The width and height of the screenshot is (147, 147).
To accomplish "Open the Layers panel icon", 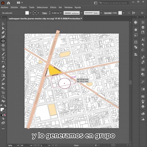I will coord(143,27).
